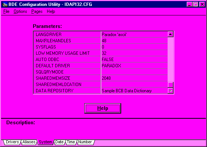Click the scrollbar thumb in parameters list

(171, 85)
